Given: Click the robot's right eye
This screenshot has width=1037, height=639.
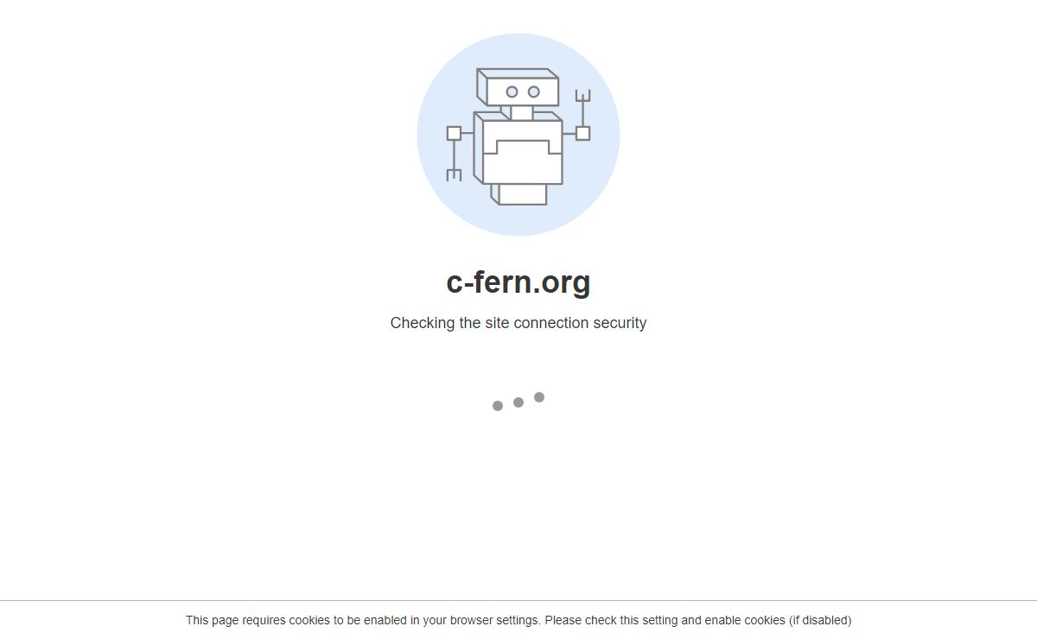Looking at the screenshot, I should coord(533,92).
